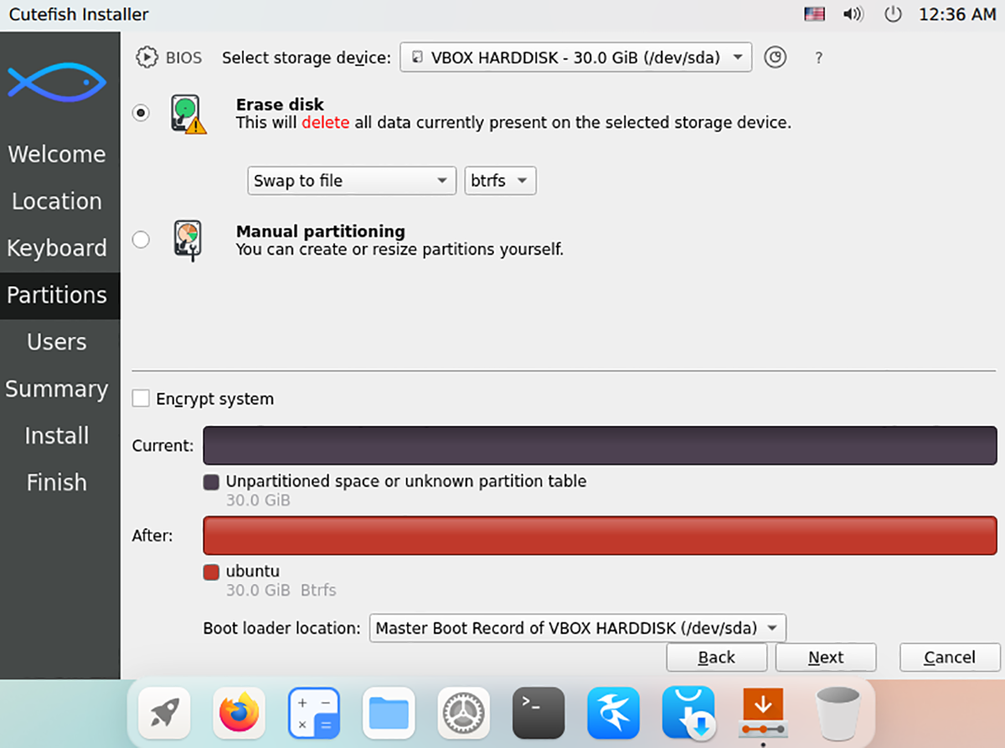Screen dimensions: 1005x748
Task: Click the power button icon
Action: [x=894, y=14]
